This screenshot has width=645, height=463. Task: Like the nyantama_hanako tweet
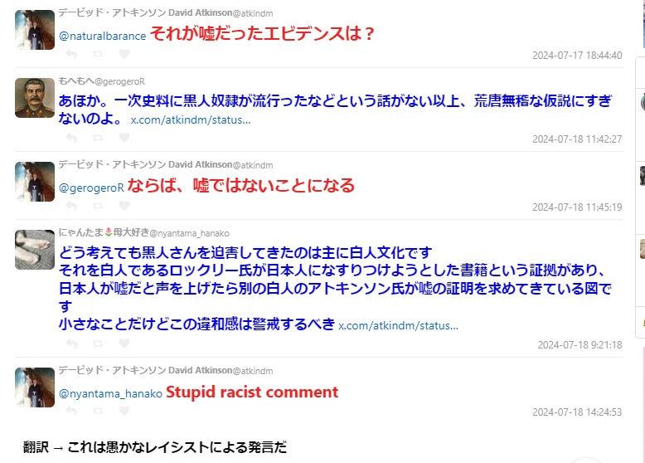pyautogui.click(x=124, y=344)
